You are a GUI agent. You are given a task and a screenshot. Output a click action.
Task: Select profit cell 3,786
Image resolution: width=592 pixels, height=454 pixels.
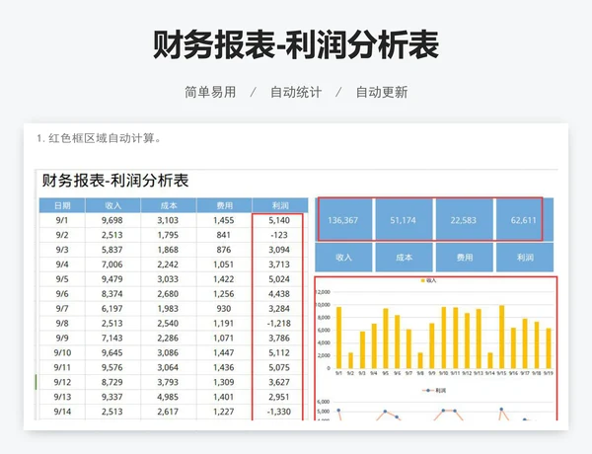tap(279, 339)
